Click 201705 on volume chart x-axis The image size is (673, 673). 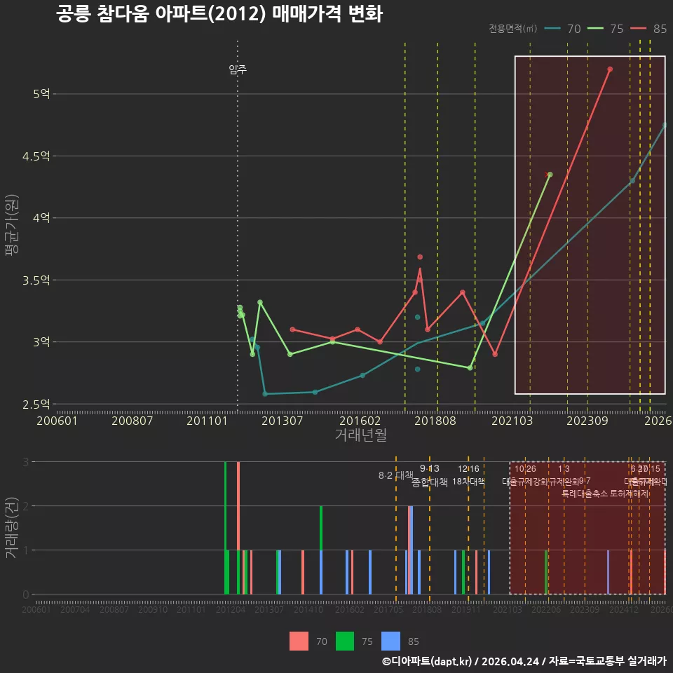pos(388,609)
